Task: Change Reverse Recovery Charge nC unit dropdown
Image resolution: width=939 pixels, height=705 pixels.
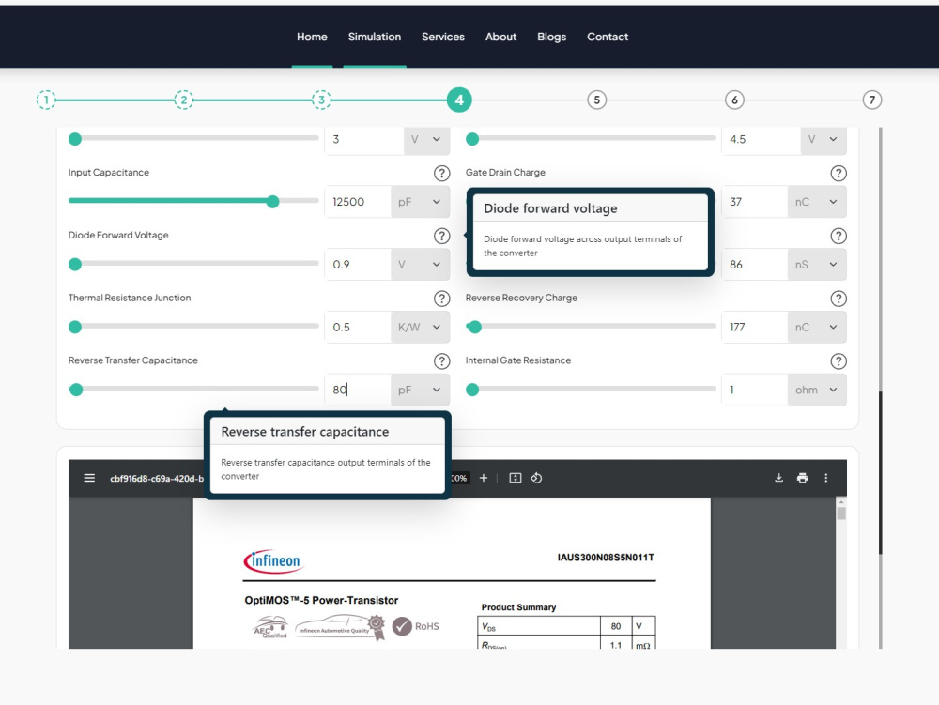Action: pyautogui.click(x=817, y=328)
